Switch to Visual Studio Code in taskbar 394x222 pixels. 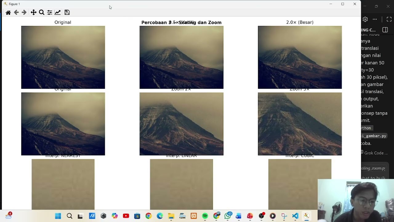[x=295, y=216]
